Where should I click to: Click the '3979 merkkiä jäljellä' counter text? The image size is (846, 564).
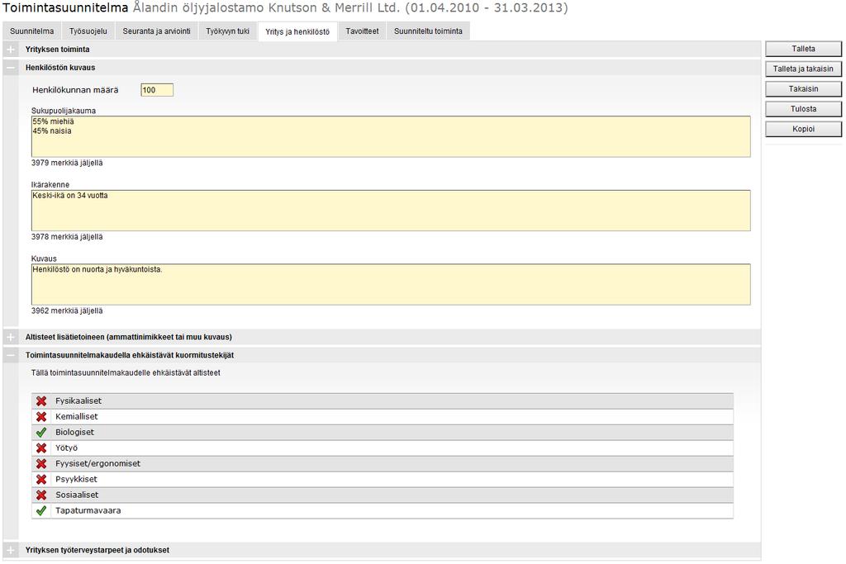pos(67,163)
